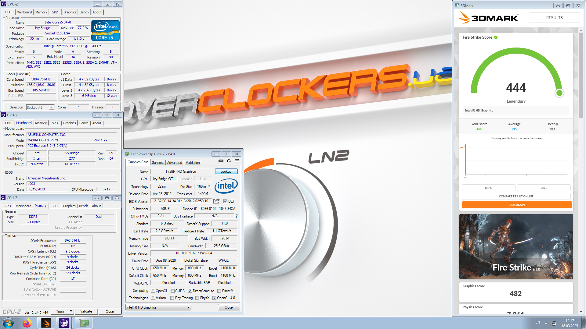This screenshot has height=329, width=586.
Task: Switch to Validation tab in GPU-Z
Action: pyautogui.click(x=193, y=163)
